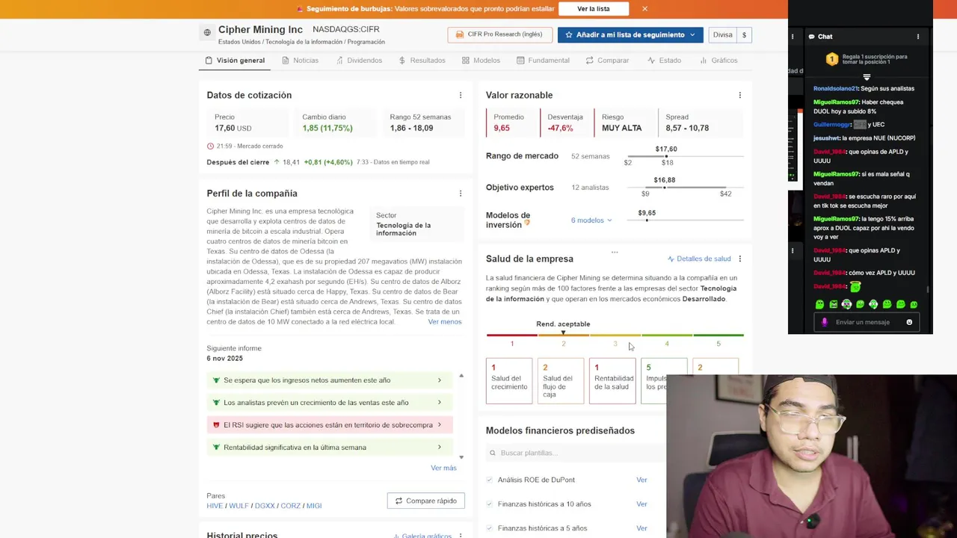Go to the Resultados tab
The height and width of the screenshot is (538, 957).
pyautogui.click(x=422, y=61)
